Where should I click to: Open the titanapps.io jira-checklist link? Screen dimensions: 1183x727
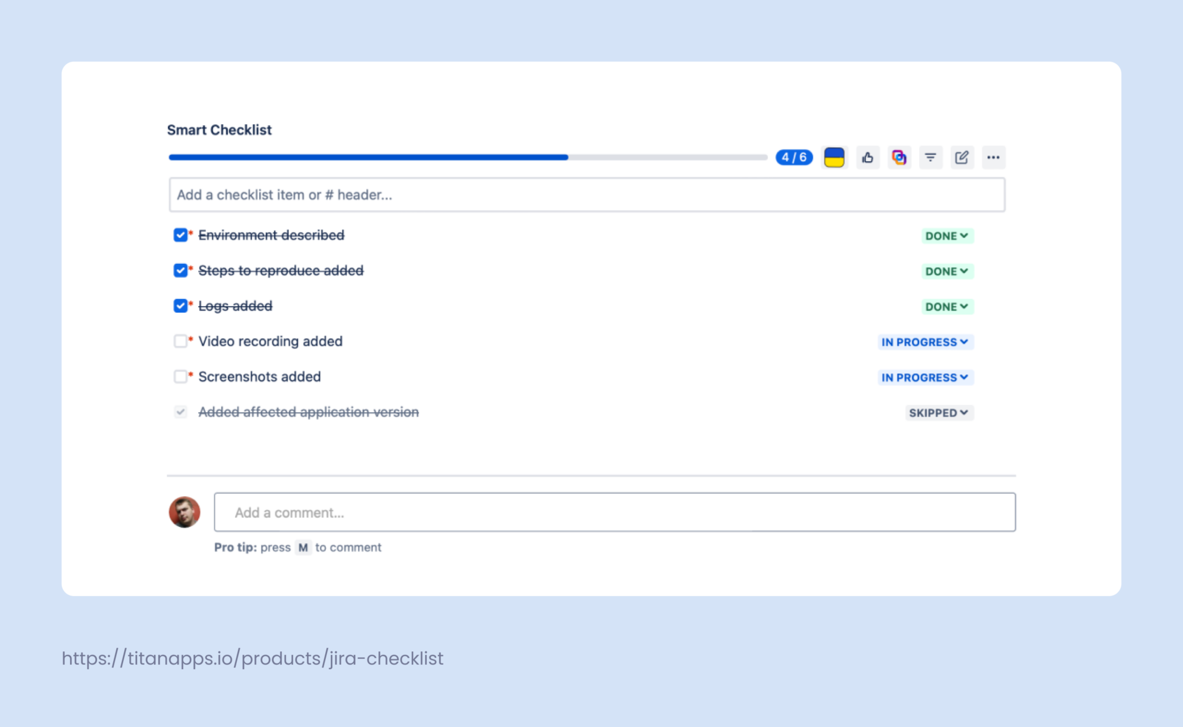(x=252, y=658)
